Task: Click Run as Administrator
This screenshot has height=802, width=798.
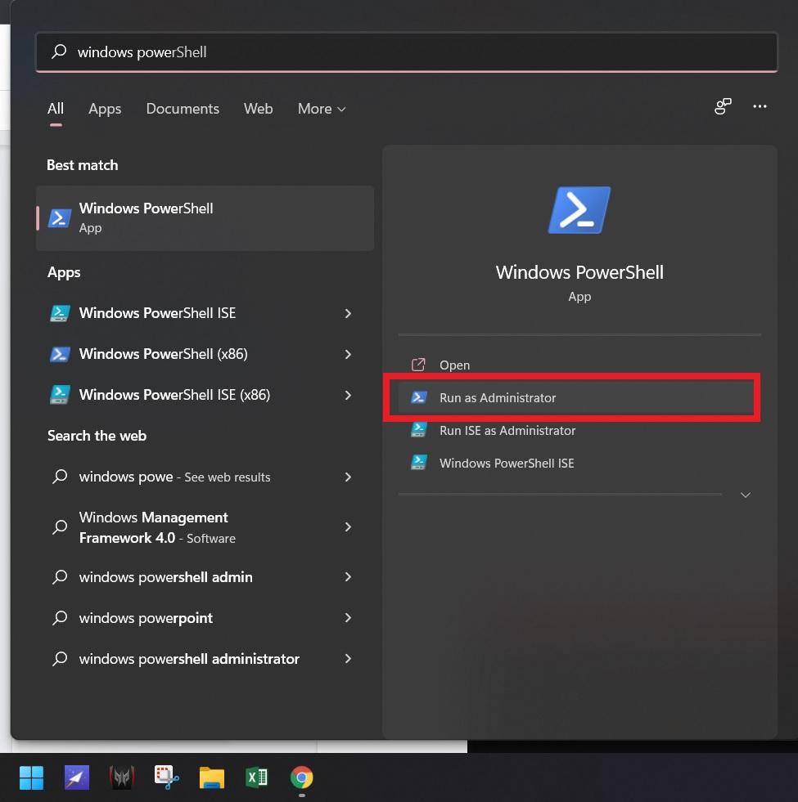Action: pyautogui.click(x=498, y=398)
